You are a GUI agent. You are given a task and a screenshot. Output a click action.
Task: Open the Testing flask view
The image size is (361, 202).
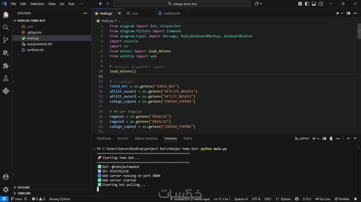(6, 78)
